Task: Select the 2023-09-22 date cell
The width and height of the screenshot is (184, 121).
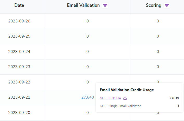Action: 19,82
